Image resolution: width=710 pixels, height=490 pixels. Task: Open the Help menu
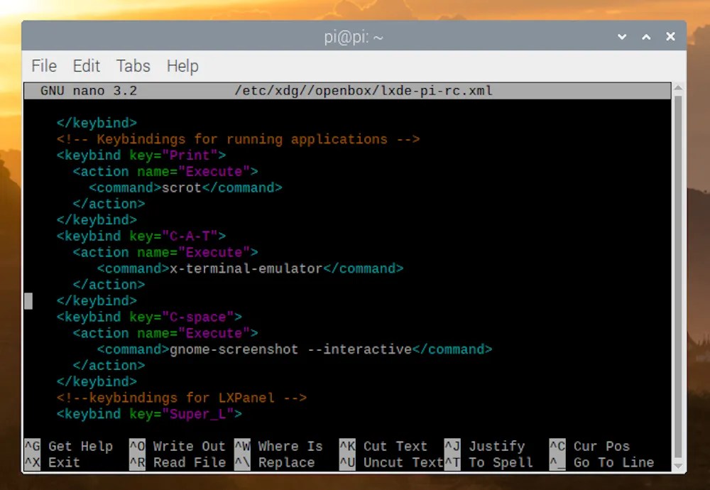[x=182, y=66]
